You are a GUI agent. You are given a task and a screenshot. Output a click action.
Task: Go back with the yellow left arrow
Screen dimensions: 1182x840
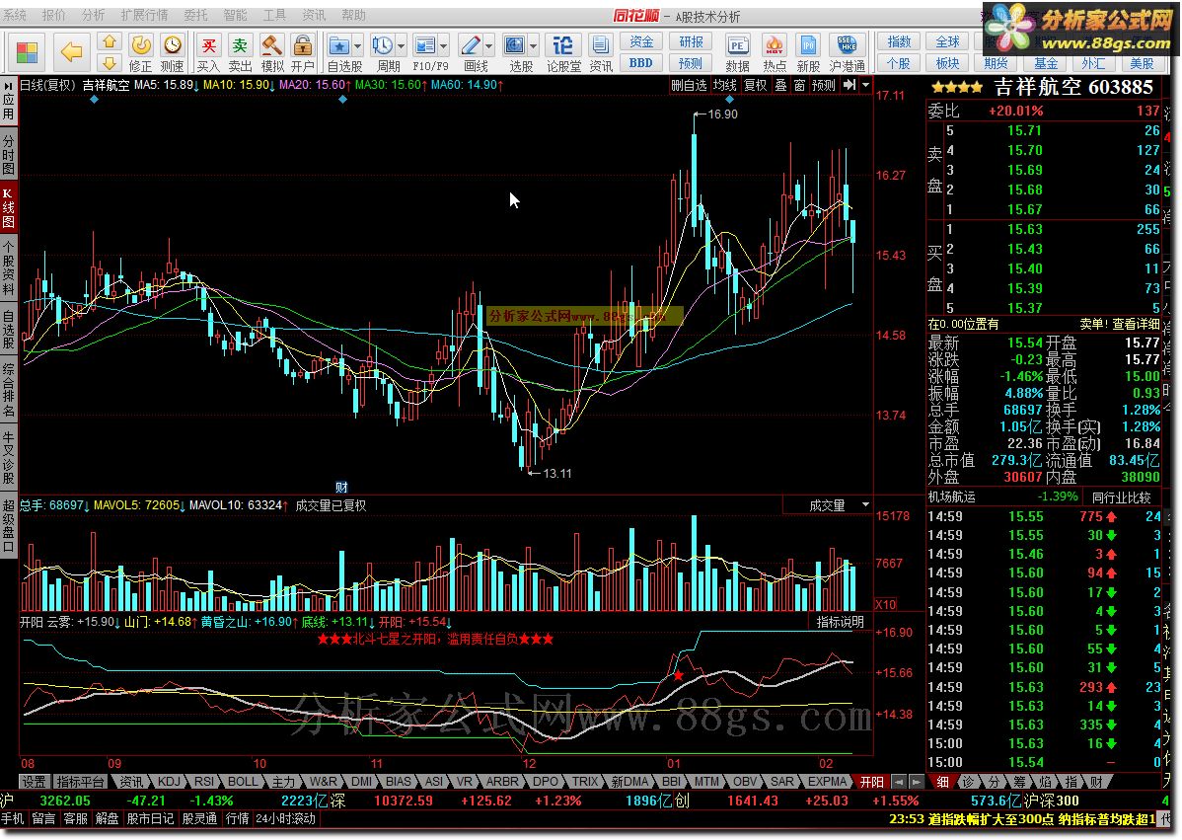click(x=71, y=52)
